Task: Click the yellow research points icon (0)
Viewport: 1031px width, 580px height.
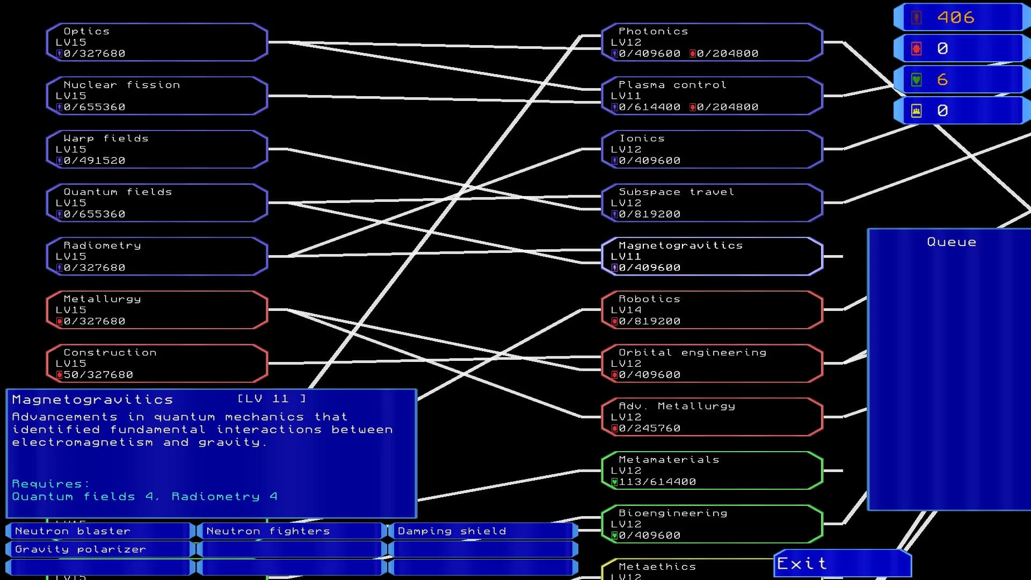Action: (916, 111)
